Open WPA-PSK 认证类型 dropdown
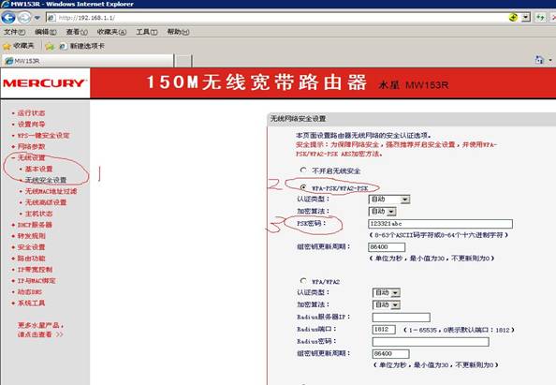 coord(389,200)
